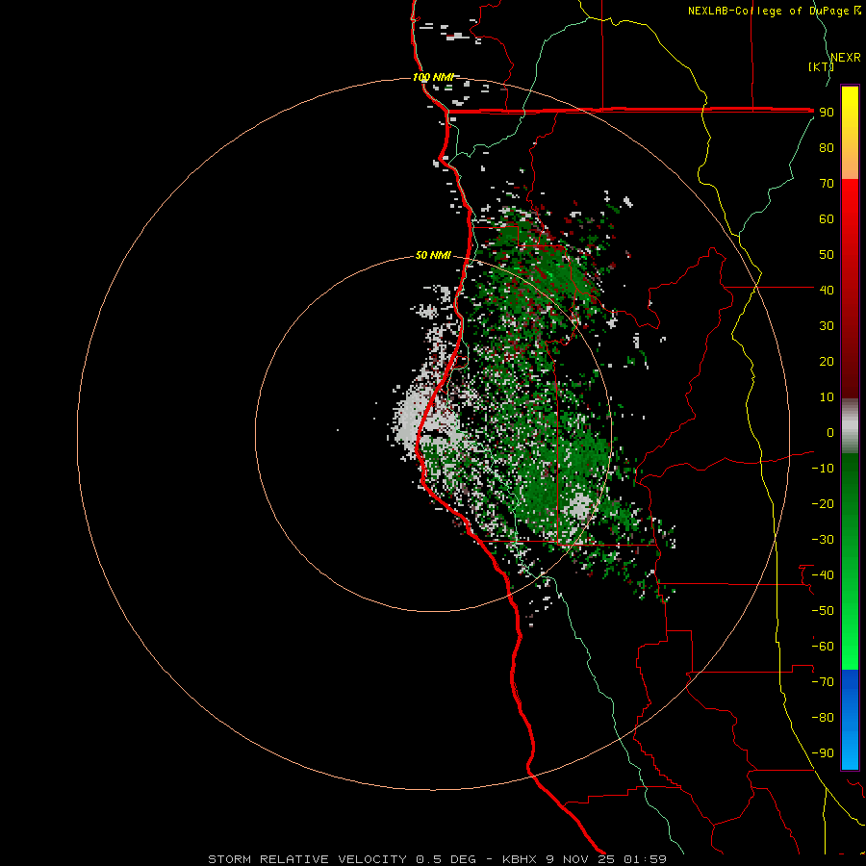Select the -80 value on the velocity scale
Viewport: 866px width, 866px height.
click(823, 718)
